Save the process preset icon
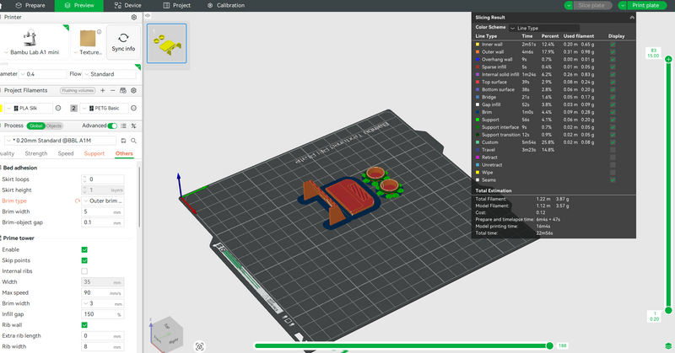675x353 pixels. (123, 141)
